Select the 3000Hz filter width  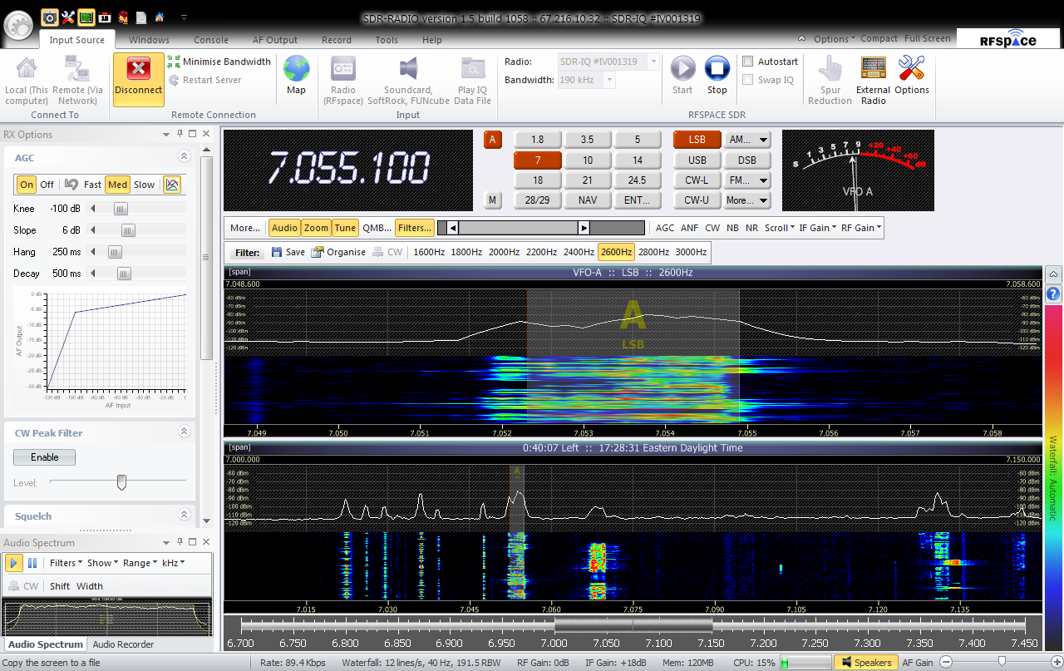point(691,252)
